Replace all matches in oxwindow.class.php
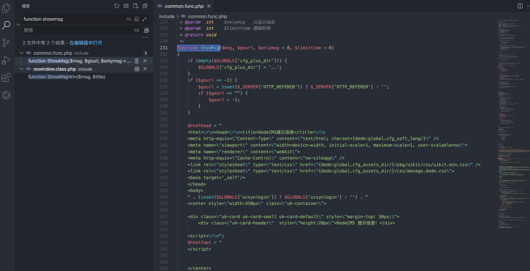 coord(136,69)
